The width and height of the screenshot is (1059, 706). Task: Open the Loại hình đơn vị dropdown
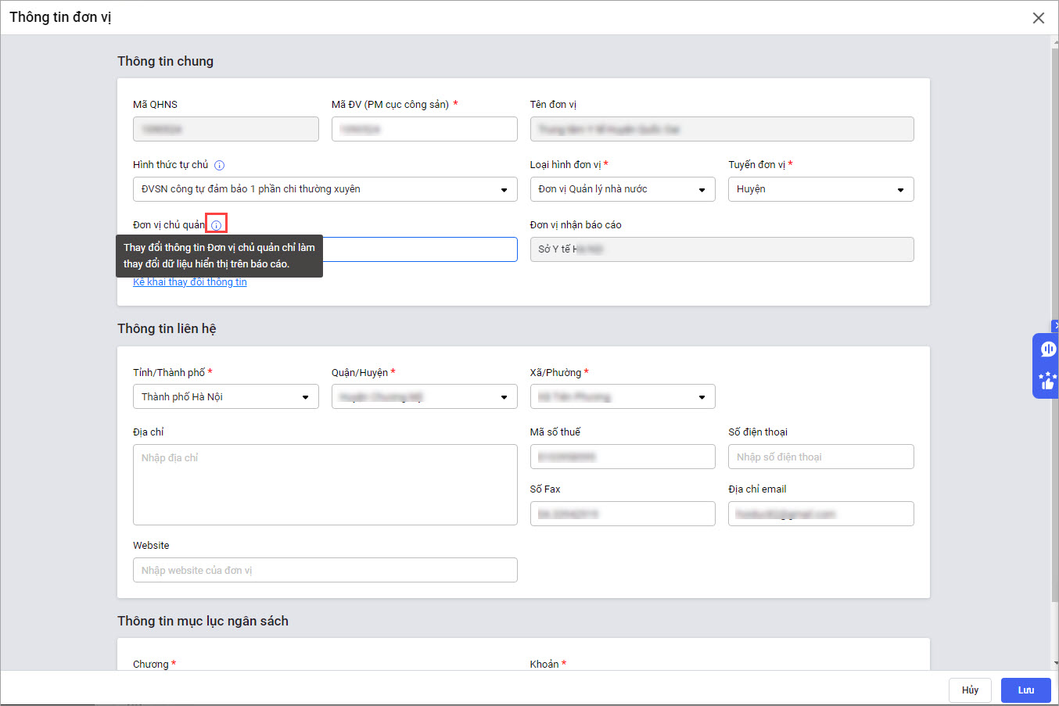pos(622,189)
